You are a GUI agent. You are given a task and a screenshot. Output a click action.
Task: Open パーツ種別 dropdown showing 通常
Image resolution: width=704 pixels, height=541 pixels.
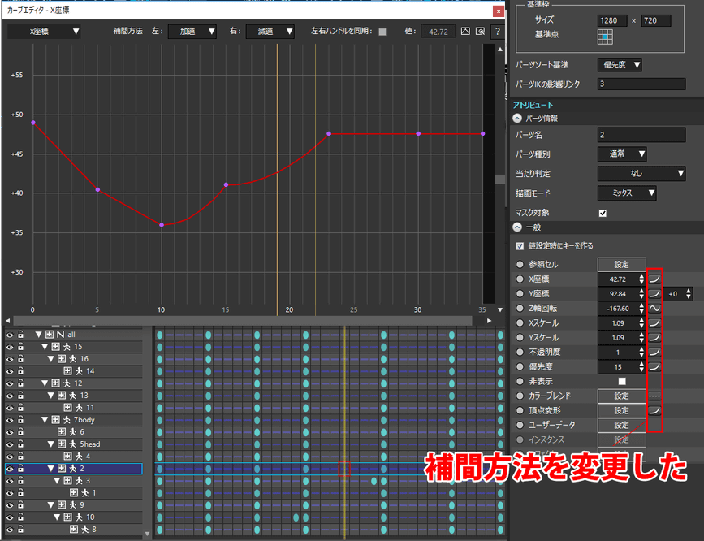point(622,154)
